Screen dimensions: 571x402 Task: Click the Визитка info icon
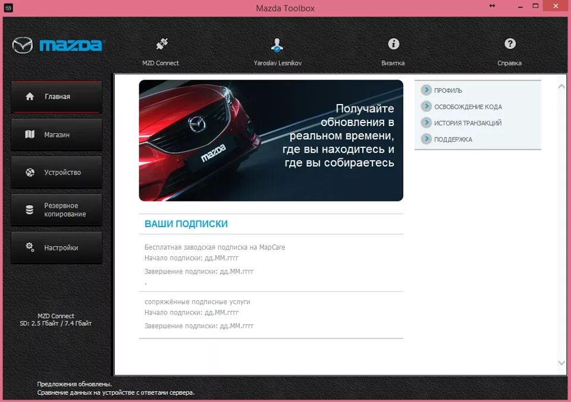pyautogui.click(x=393, y=43)
